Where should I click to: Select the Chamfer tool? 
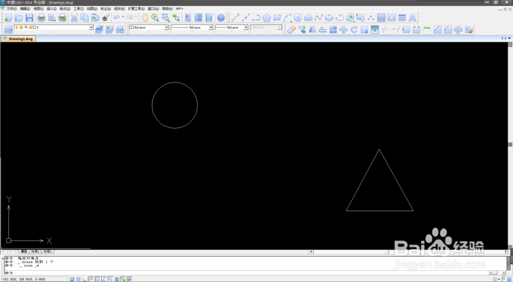[438, 30]
